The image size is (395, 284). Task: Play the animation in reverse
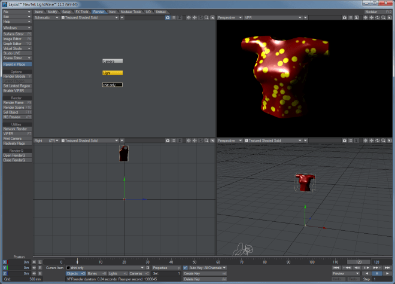coord(367,273)
